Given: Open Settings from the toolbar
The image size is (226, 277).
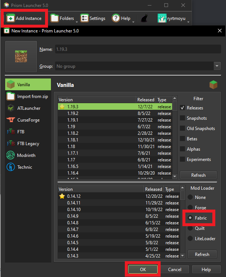Looking at the screenshot, I should pyautogui.click(x=93, y=18).
